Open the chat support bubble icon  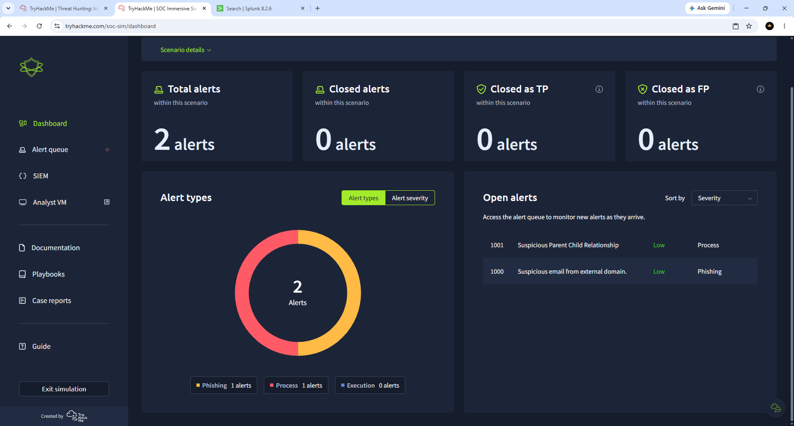coord(775,408)
